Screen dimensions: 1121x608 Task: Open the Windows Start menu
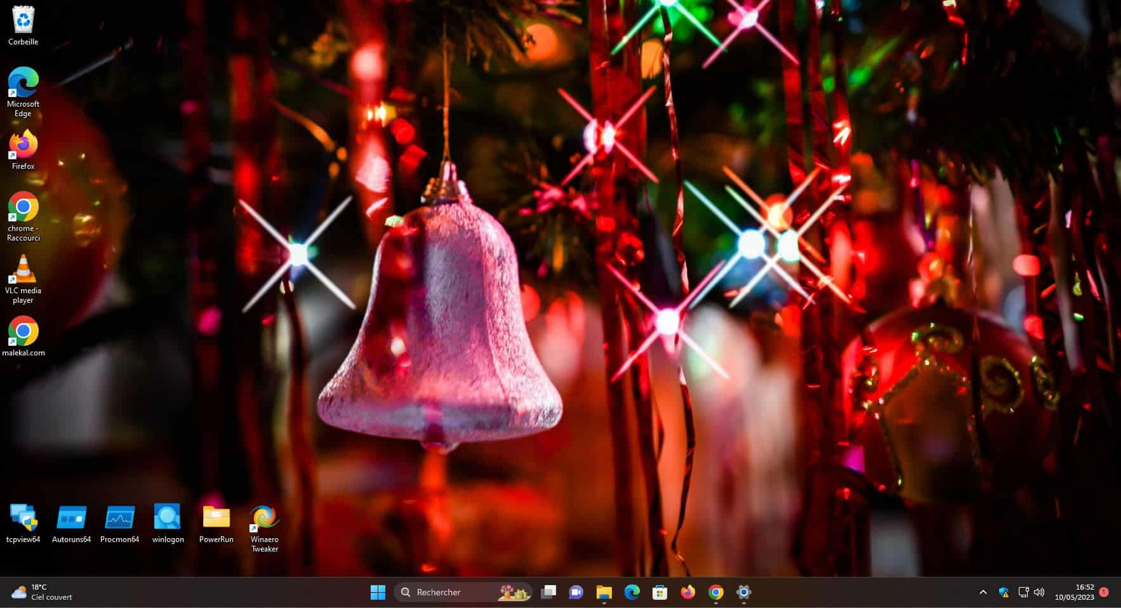(378, 592)
